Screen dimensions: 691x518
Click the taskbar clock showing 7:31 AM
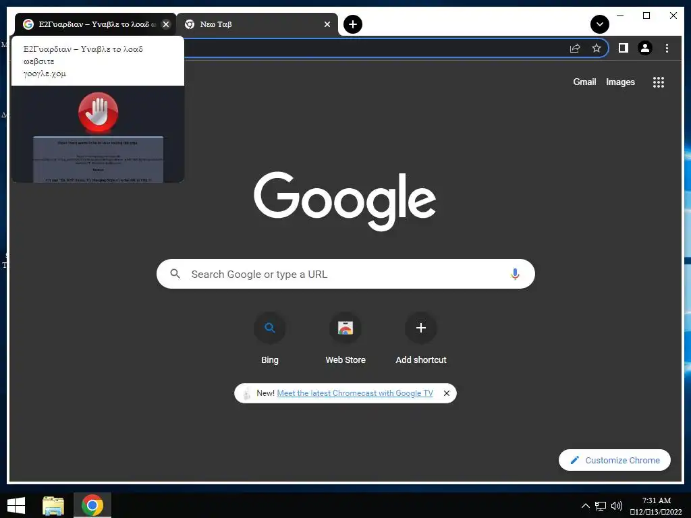coord(656,506)
